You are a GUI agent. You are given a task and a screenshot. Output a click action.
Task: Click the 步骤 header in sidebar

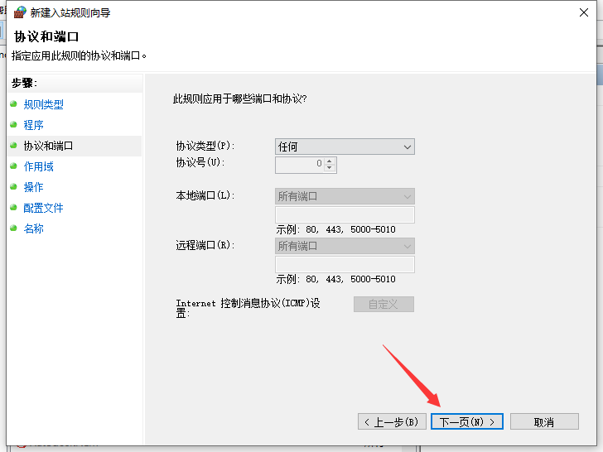tap(24, 83)
